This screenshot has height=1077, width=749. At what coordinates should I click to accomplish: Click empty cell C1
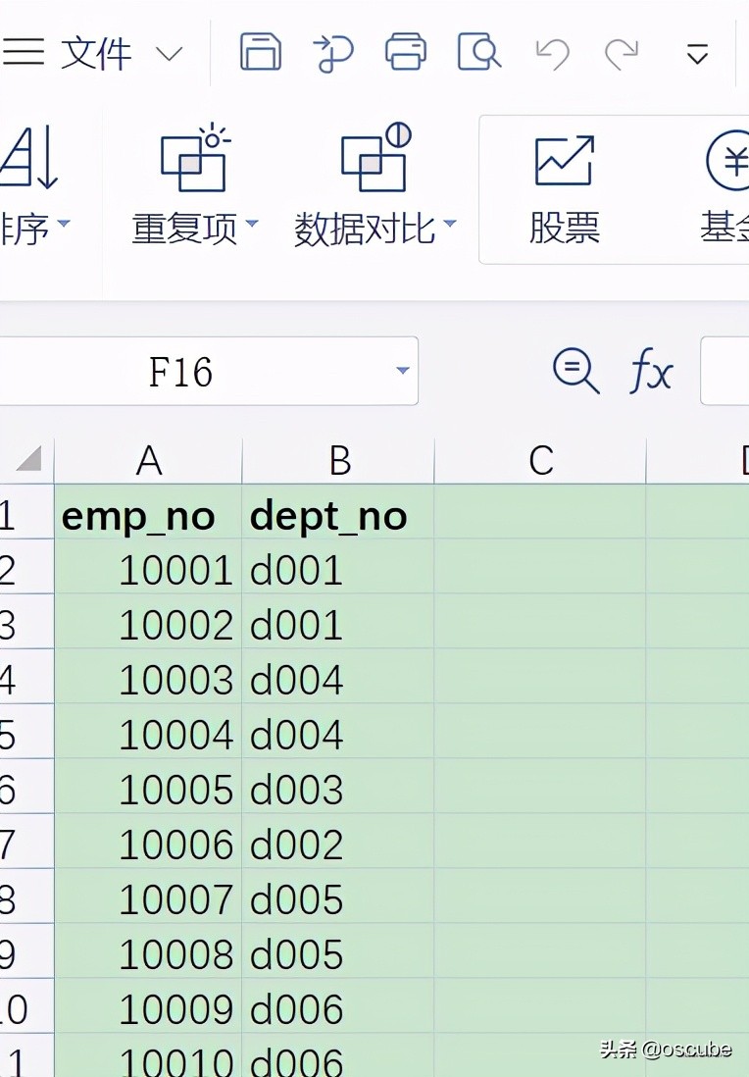(540, 512)
